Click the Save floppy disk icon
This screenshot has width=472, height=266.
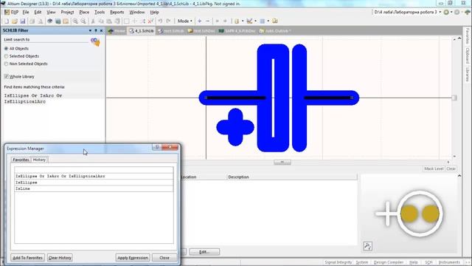point(23,21)
